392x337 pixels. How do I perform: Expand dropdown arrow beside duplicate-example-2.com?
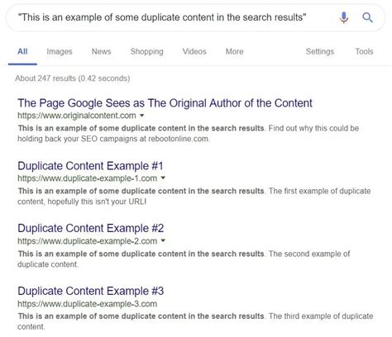163,240
